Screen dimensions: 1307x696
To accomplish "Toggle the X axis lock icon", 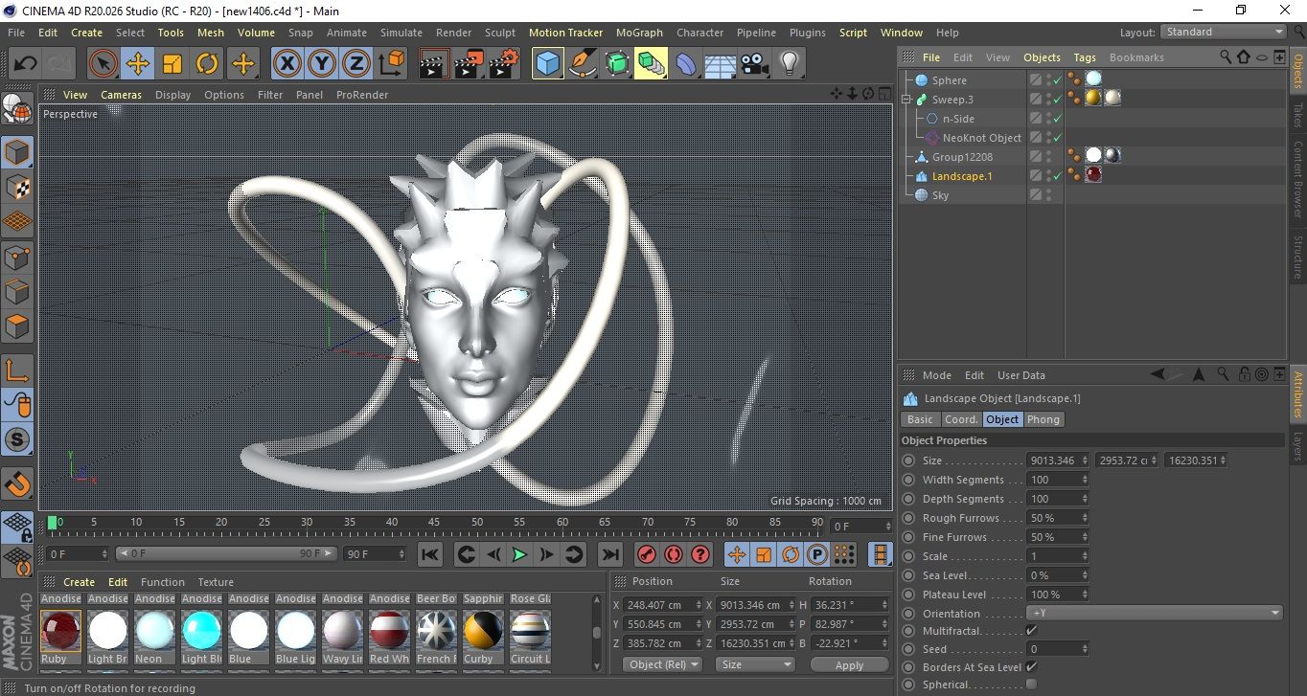I will tap(287, 64).
